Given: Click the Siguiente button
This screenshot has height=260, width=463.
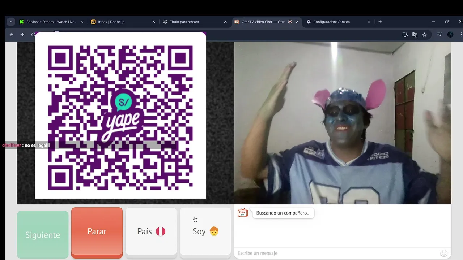Looking at the screenshot, I should click(x=43, y=235).
